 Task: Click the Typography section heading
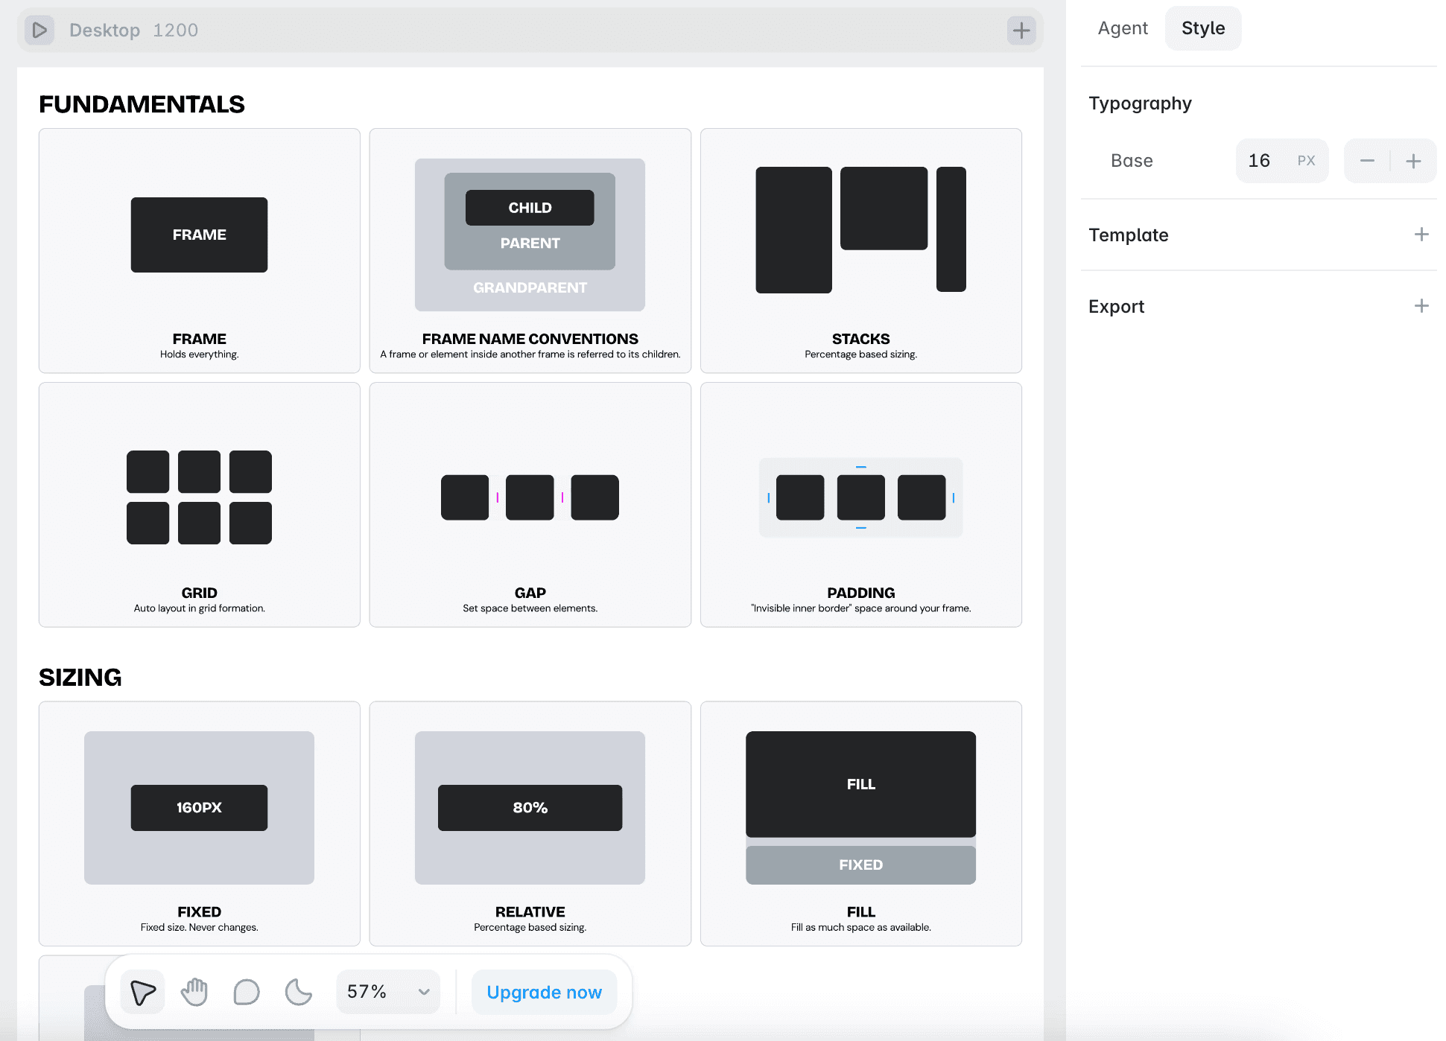coord(1140,104)
